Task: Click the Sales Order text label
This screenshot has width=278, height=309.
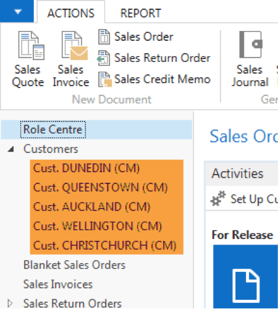Action: 144,37
